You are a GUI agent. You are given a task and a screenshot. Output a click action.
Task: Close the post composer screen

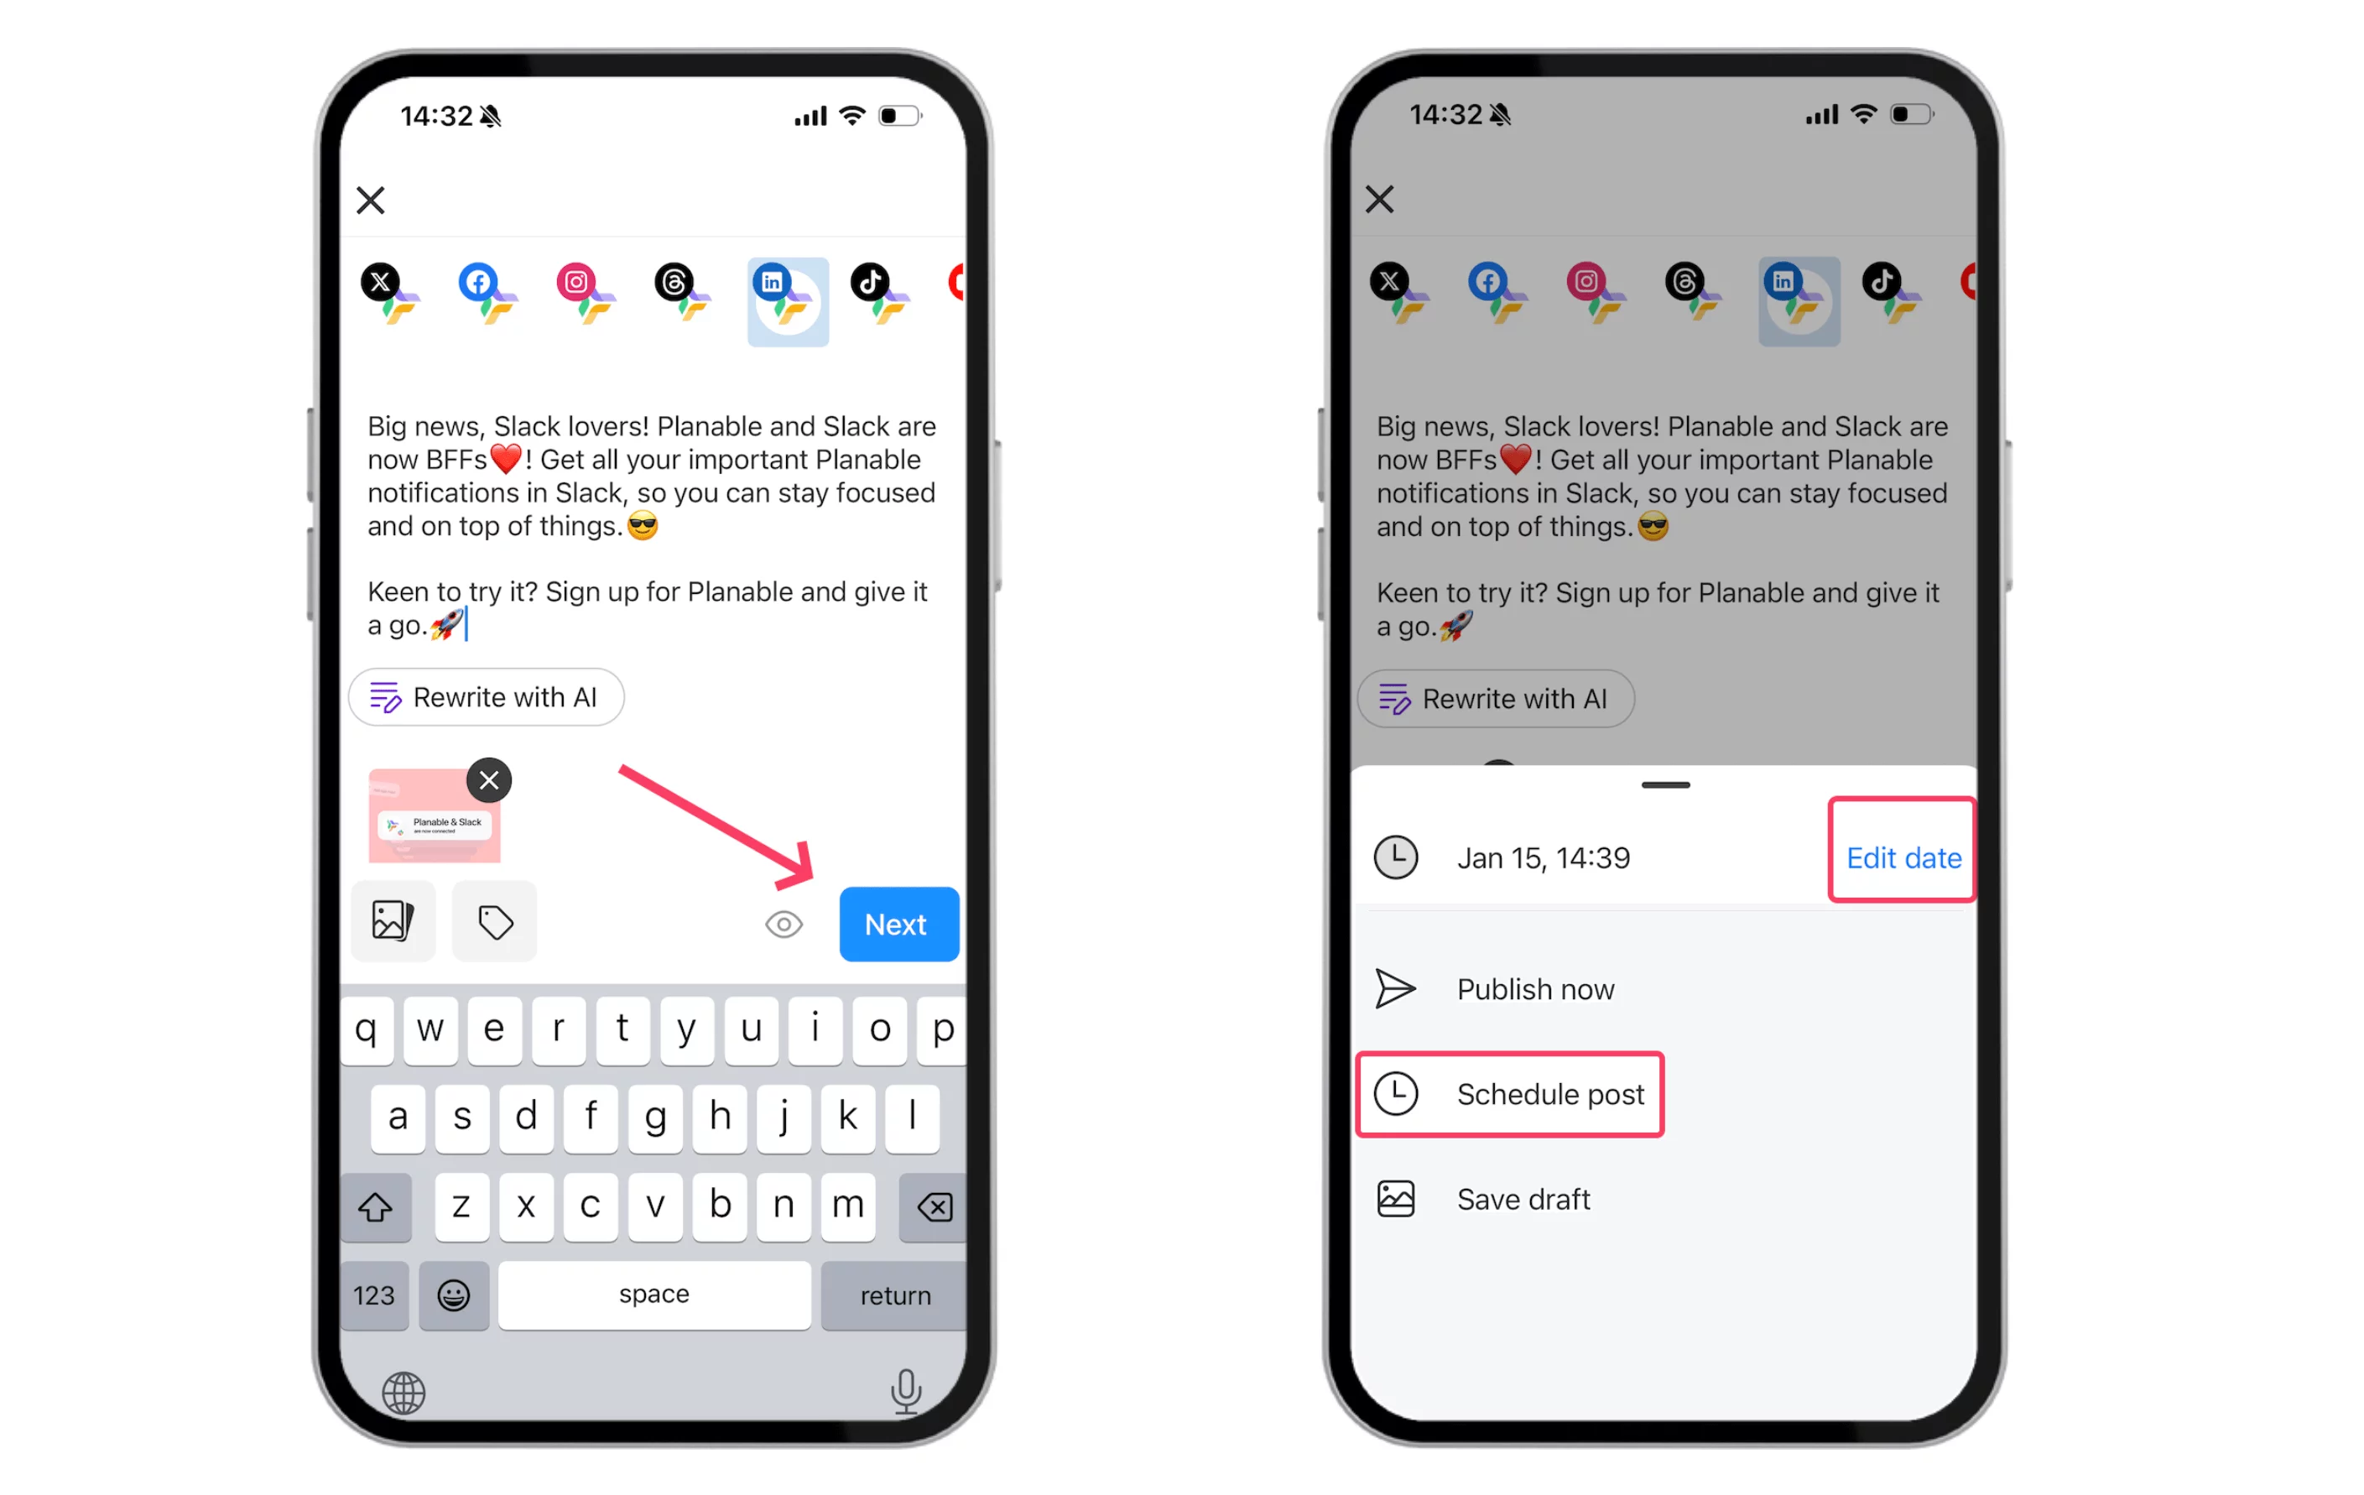372,195
